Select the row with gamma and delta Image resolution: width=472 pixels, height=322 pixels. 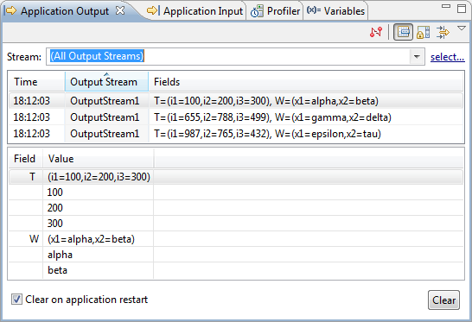pyautogui.click(x=236, y=117)
